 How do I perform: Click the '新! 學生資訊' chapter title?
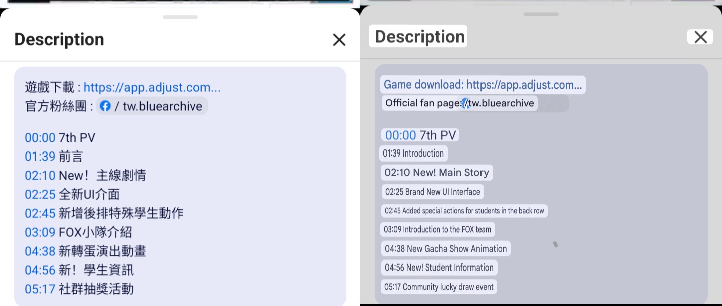[96, 270]
